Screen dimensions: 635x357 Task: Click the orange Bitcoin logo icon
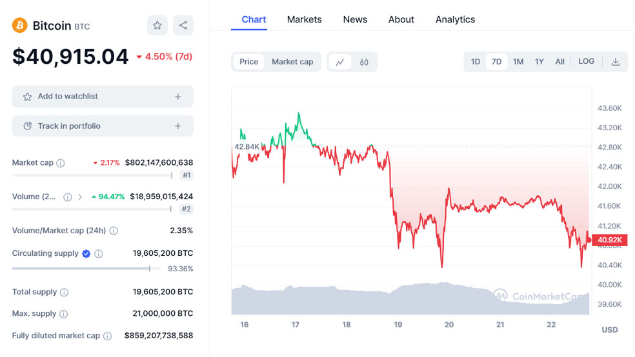(19, 26)
